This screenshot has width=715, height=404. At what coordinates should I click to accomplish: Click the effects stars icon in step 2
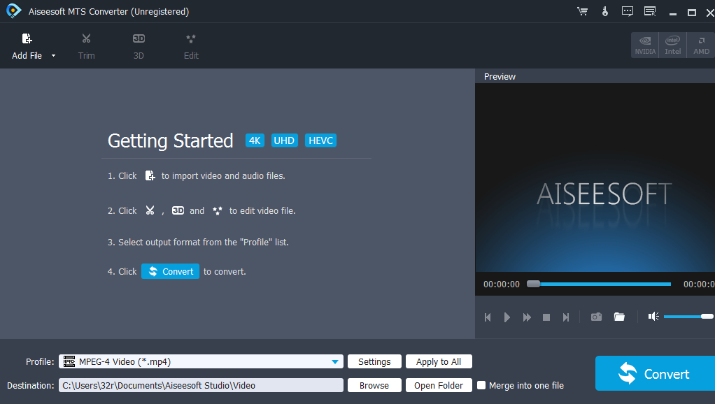(x=218, y=210)
